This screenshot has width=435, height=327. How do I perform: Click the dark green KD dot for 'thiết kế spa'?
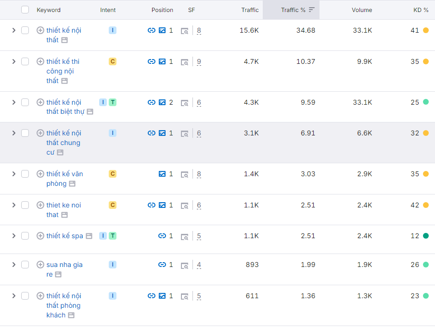click(x=426, y=236)
